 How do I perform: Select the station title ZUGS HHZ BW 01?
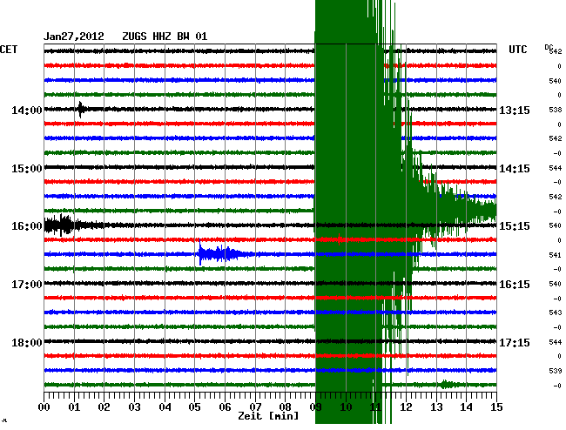[165, 37]
